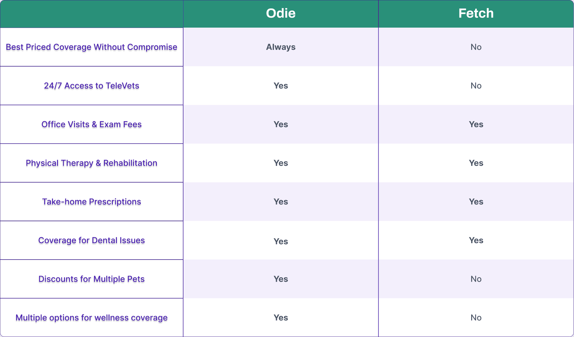The height and width of the screenshot is (337, 574).
Task: Click Odie's Yes for Dental Issues
Action: pyautogui.click(x=281, y=241)
